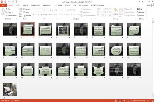Start Slide Show from status bar icon
This screenshot has height=102, width=154.
click(x=129, y=100)
